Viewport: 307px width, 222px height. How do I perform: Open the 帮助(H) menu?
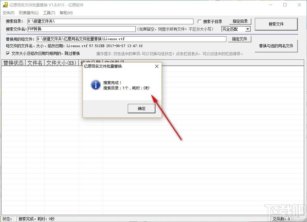click(x=66, y=13)
